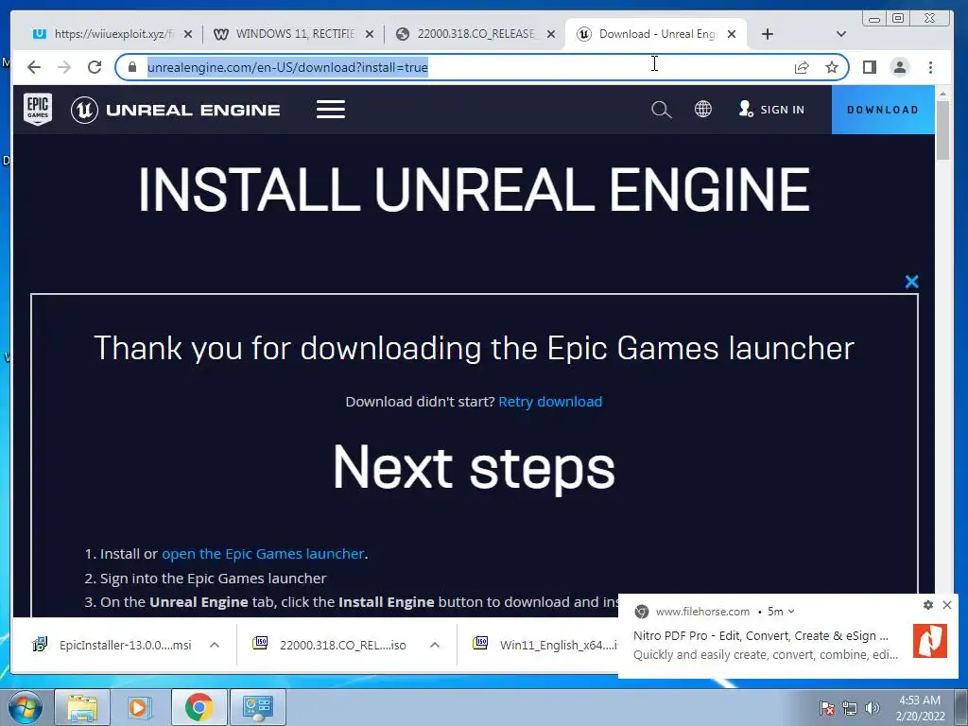The width and height of the screenshot is (968, 726).
Task: Expand options for EpicInstaller msi download
Action: pos(215,645)
